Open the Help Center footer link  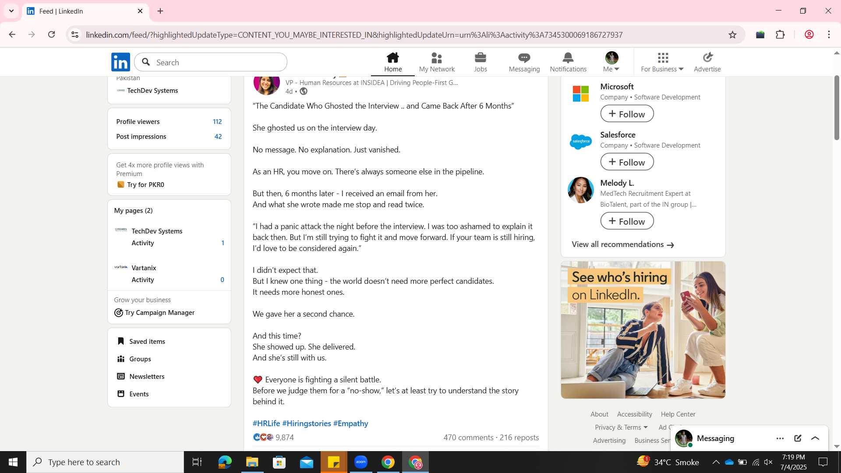(678, 414)
